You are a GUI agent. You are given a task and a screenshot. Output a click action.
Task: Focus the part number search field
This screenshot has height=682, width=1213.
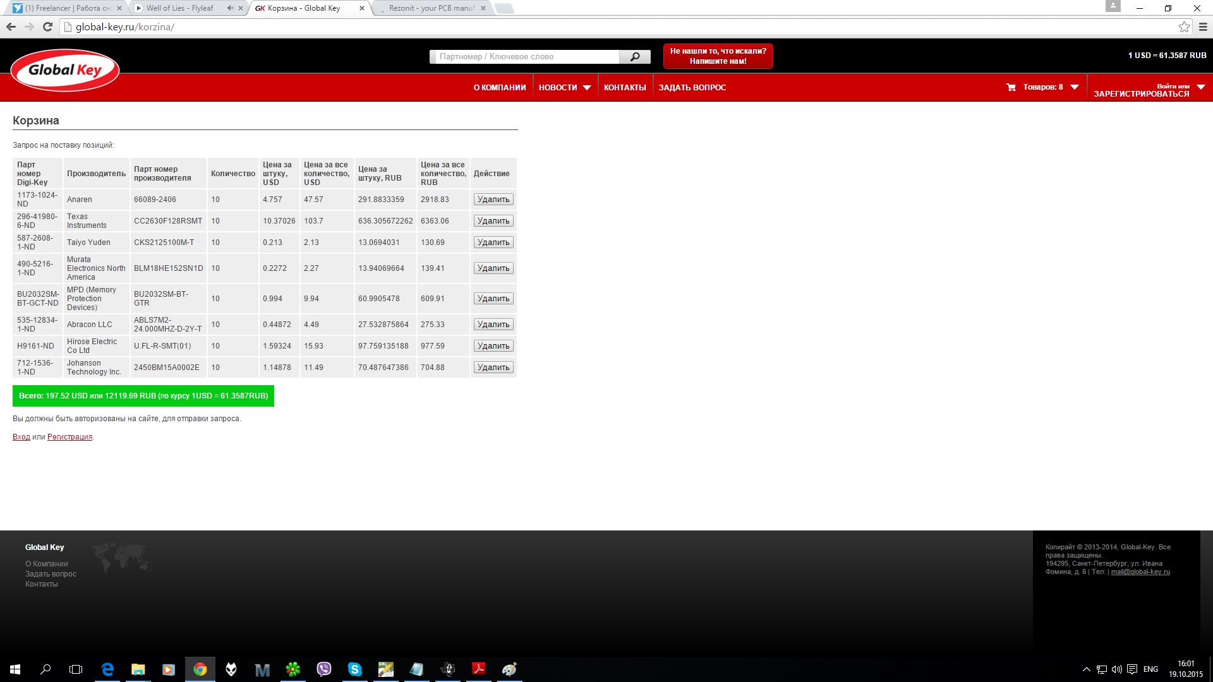[528, 57]
